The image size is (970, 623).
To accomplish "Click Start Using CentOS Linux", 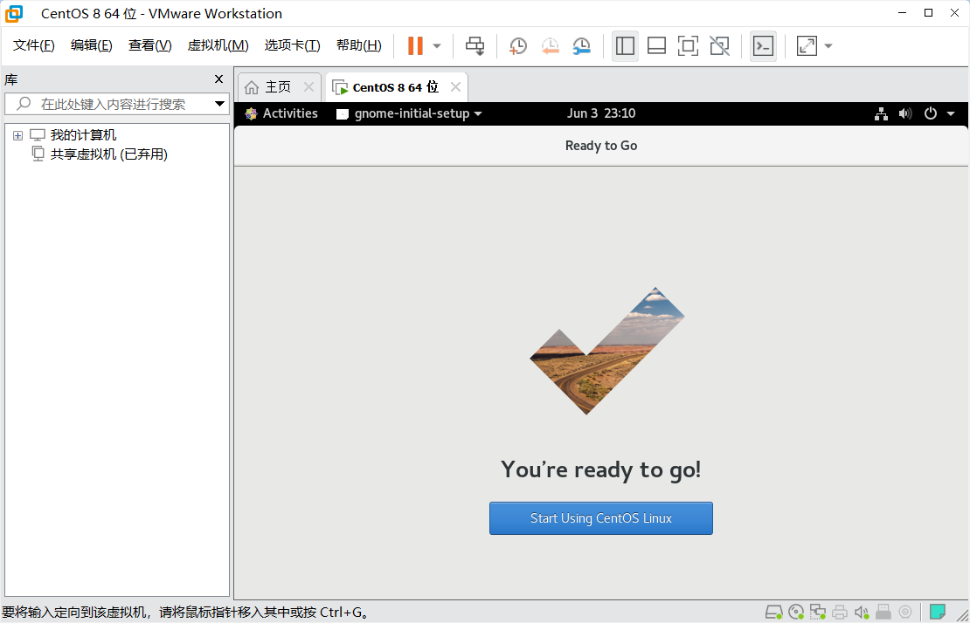I will click(600, 518).
